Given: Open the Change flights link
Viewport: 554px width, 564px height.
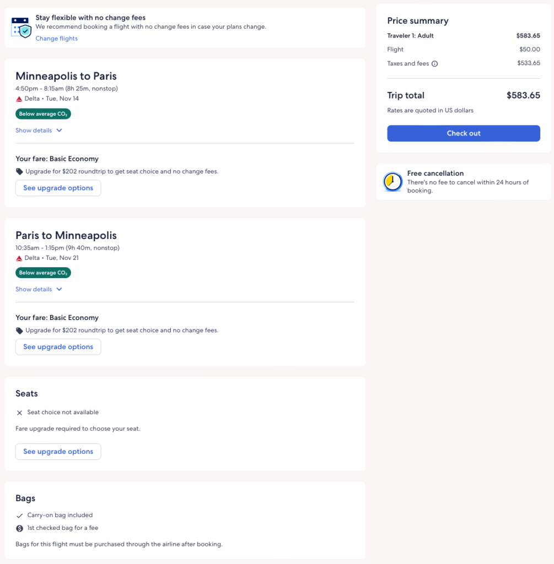Looking at the screenshot, I should pos(56,39).
